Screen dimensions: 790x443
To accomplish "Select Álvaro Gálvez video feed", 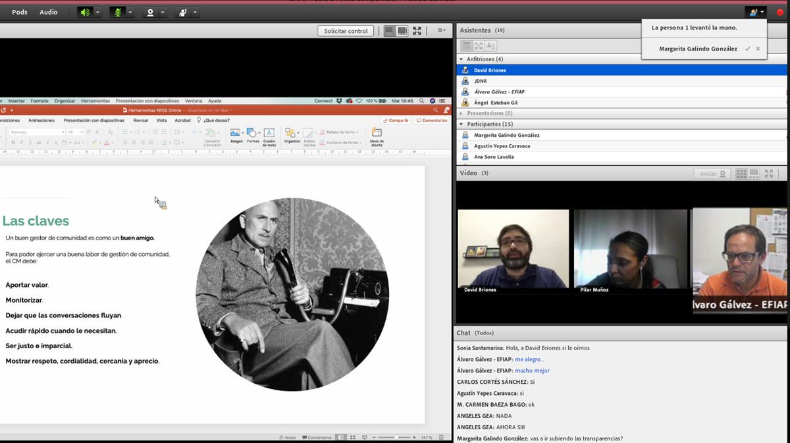I will click(741, 261).
